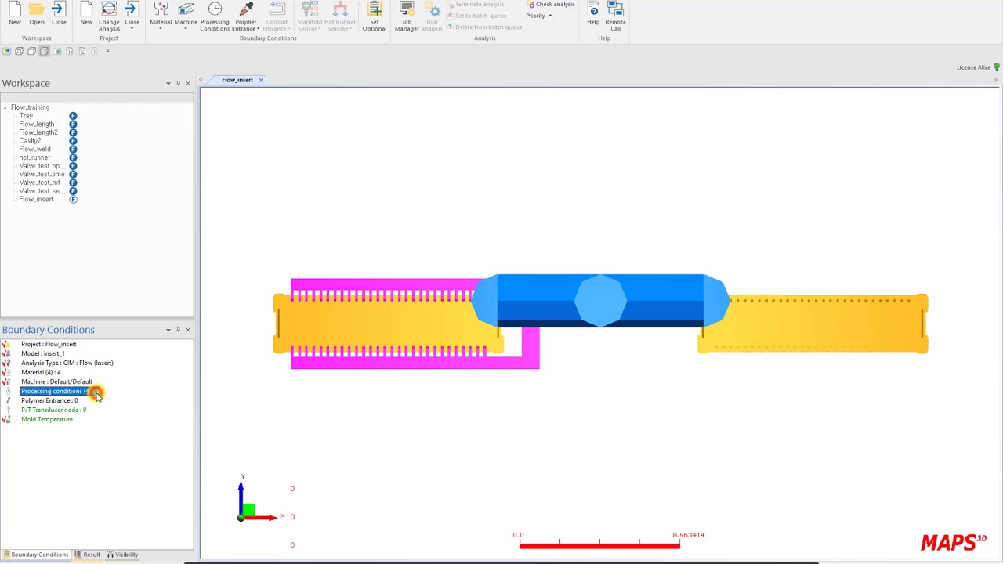The image size is (1003, 564).
Task: Open the Job Manager
Action: point(407,16)
